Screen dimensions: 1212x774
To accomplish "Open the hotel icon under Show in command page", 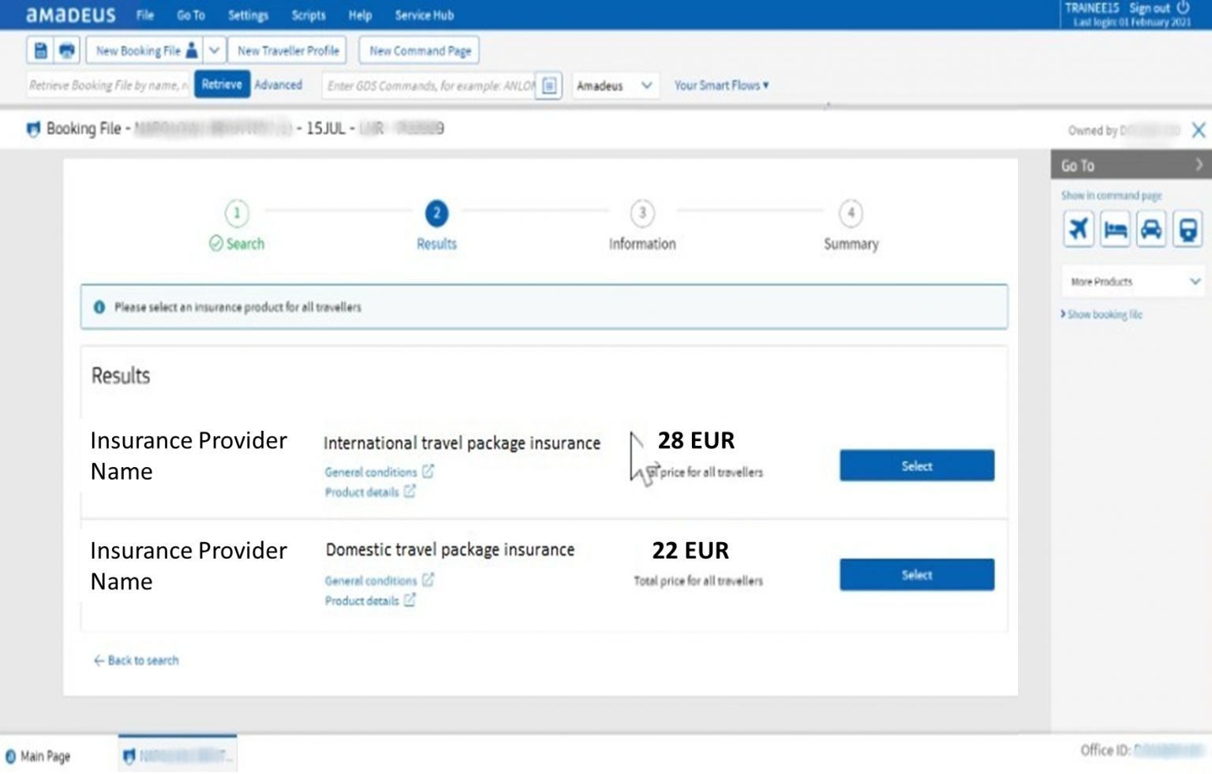I will click(x=1115, y=229).
